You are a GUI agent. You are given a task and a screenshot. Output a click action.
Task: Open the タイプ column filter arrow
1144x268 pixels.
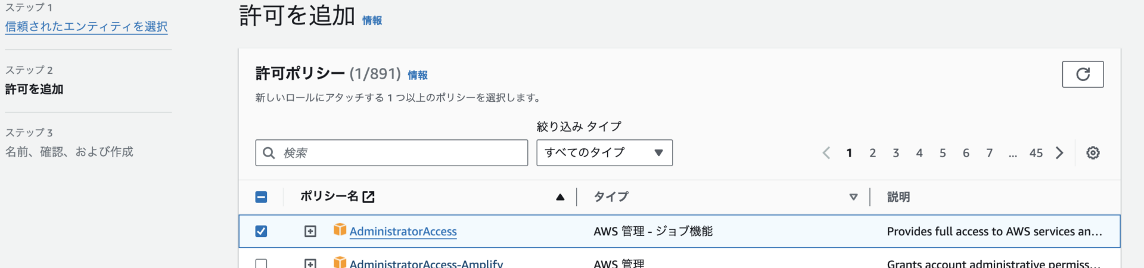click(853, 197)
